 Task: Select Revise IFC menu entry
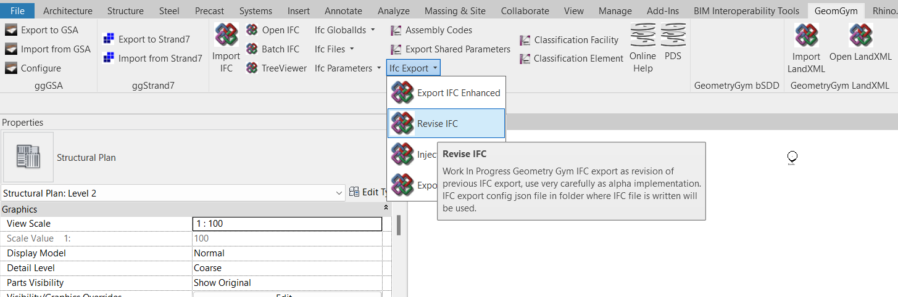(x=446, y=124)
